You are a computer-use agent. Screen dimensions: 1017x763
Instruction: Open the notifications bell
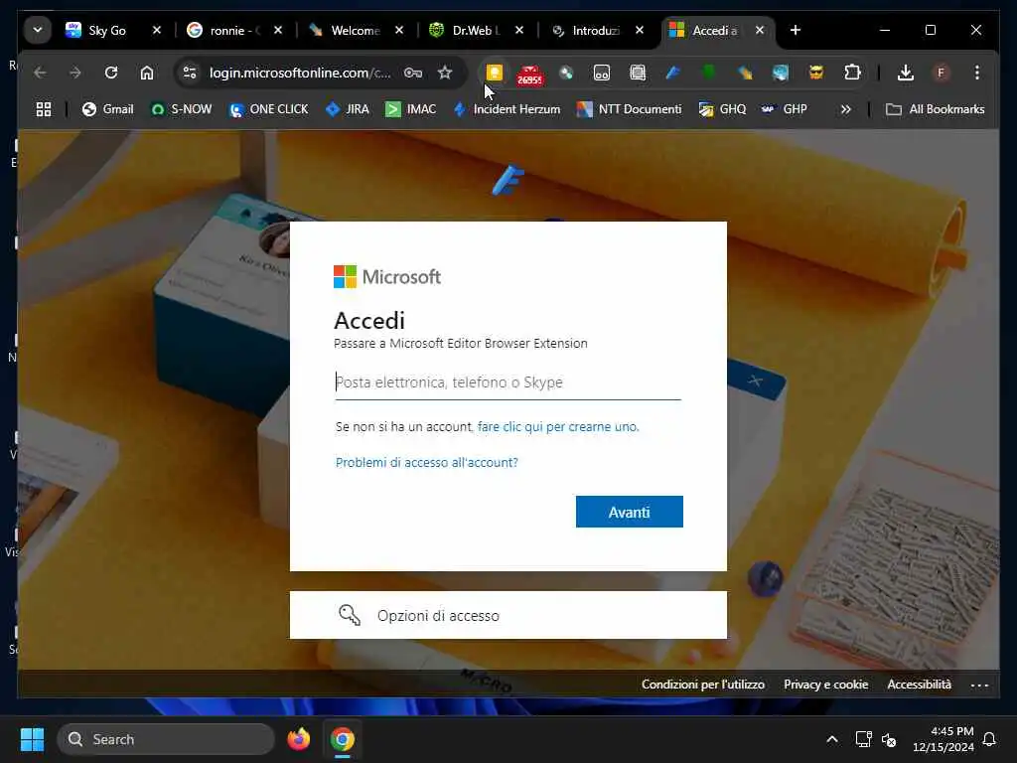[x=989, y=739]
